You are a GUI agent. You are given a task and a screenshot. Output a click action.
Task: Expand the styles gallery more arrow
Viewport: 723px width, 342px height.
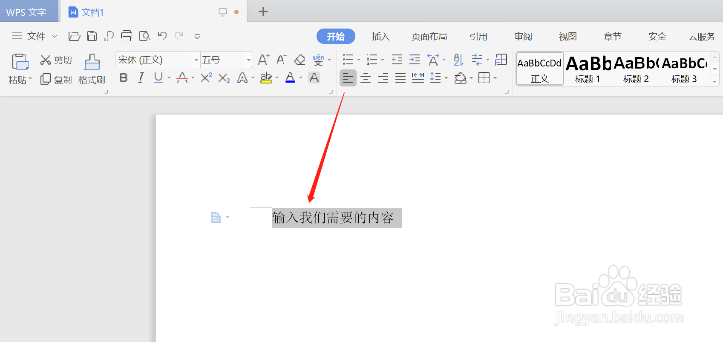(715, 80)
